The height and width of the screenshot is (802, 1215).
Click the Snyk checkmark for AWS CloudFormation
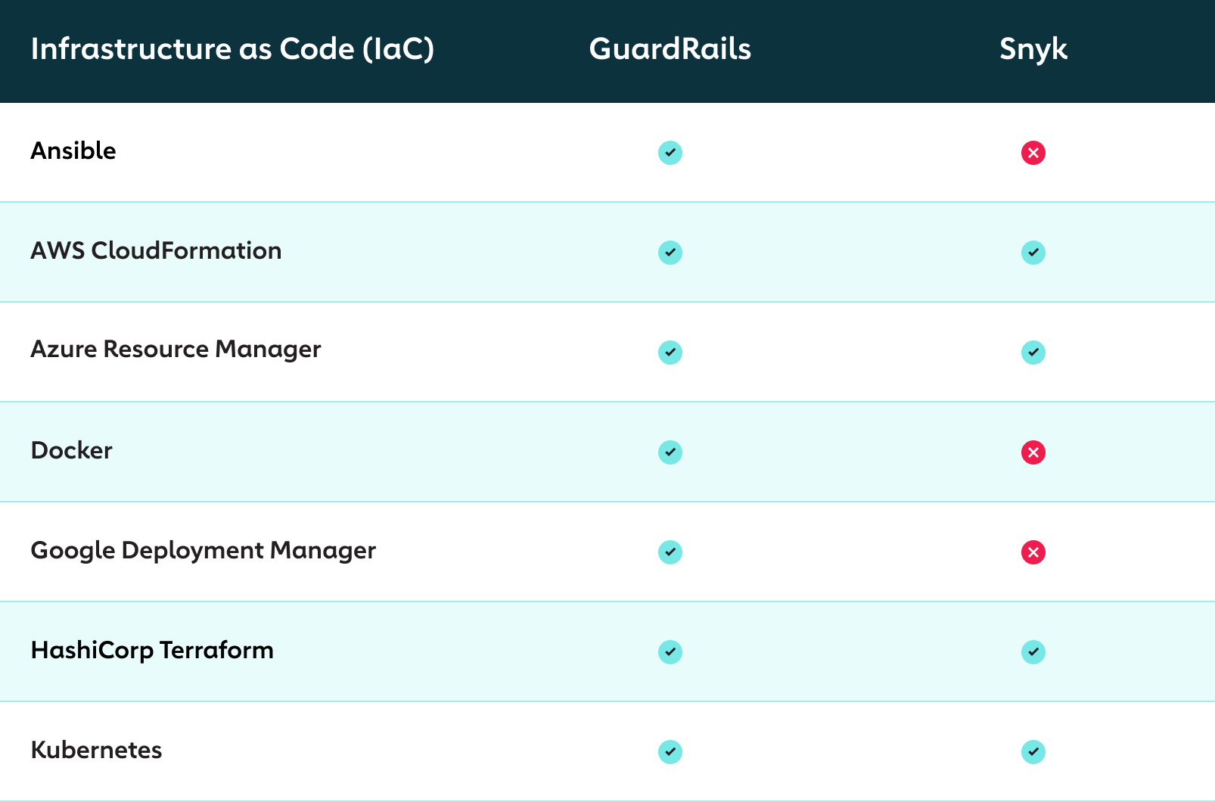(x=1033, y=253)
